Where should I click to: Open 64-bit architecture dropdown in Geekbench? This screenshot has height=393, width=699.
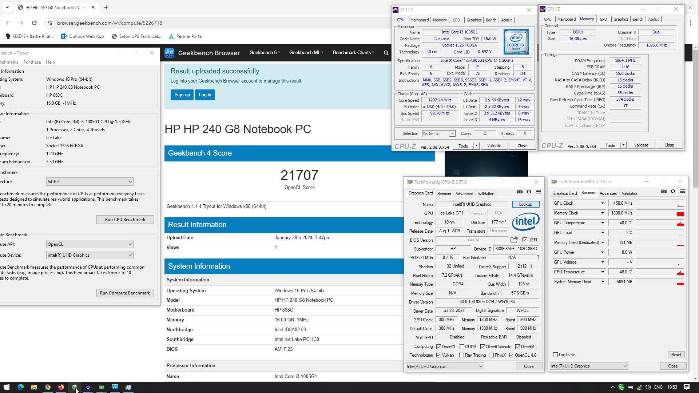pyautogui.click(x=90, y=181)
